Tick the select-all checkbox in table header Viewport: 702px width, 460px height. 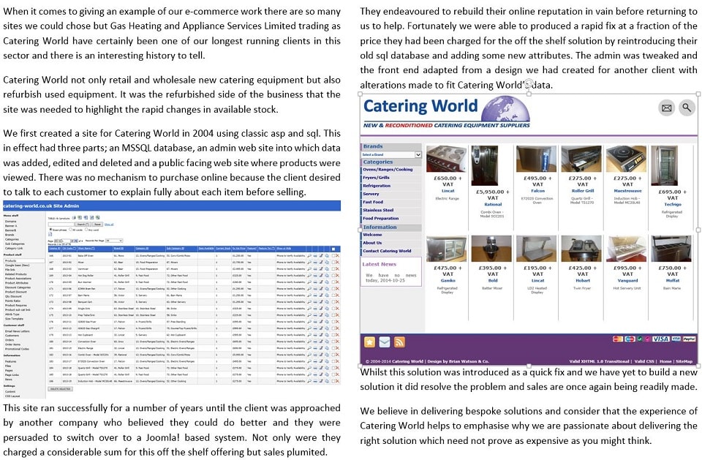click(335, 249)
